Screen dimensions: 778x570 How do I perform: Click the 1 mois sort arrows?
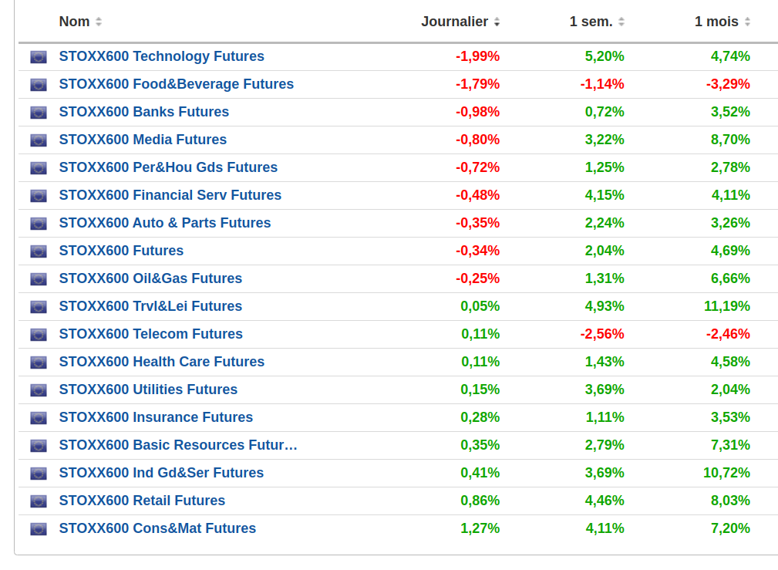click(x=747, y=22)
